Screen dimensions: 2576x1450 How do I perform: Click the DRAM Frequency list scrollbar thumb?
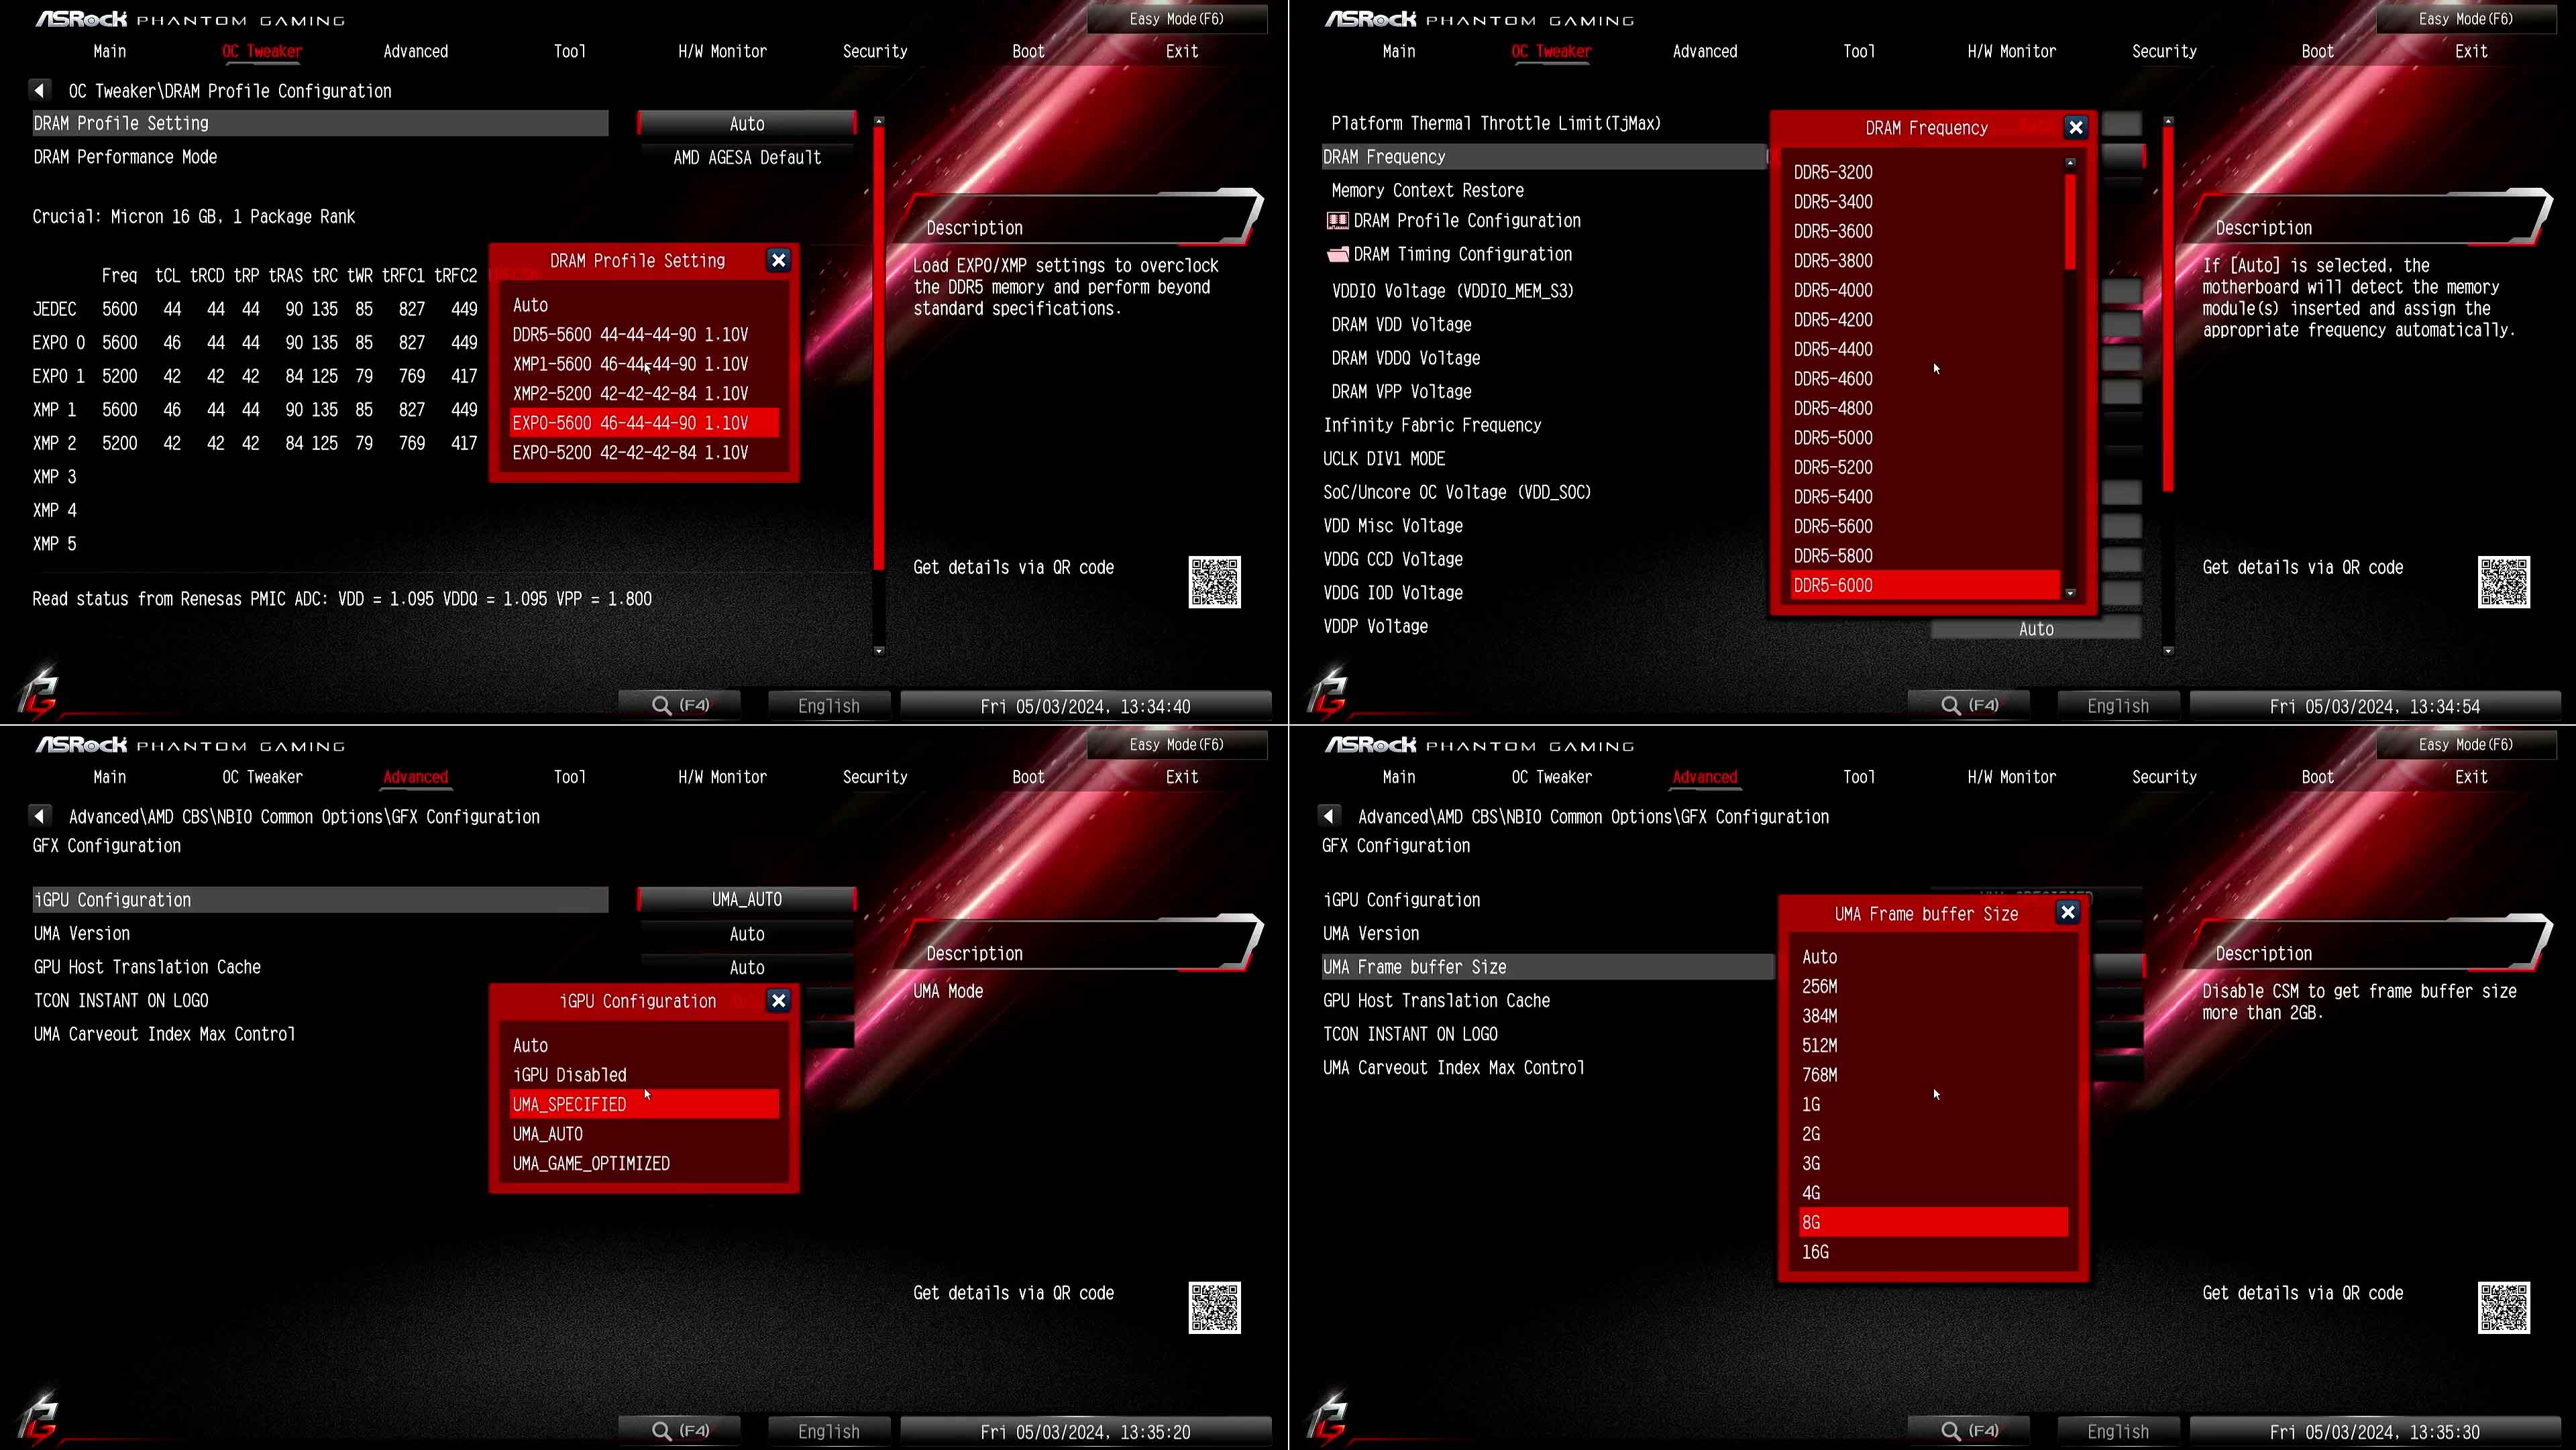[x=2070, y=222]
